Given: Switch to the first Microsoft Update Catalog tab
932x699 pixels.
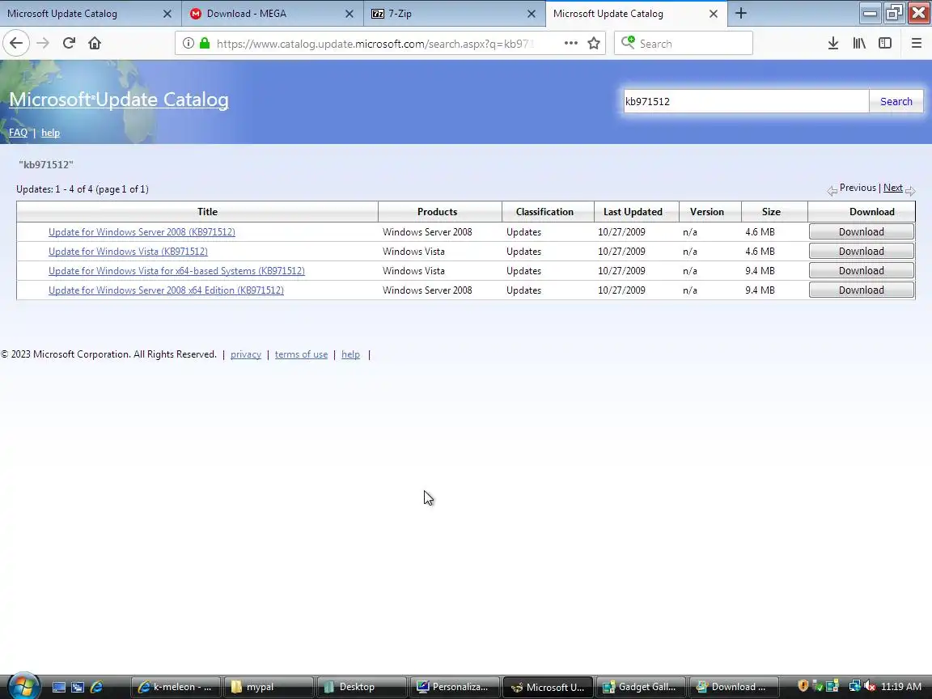Looking at the screenshot, I should (x=91, y=14).
